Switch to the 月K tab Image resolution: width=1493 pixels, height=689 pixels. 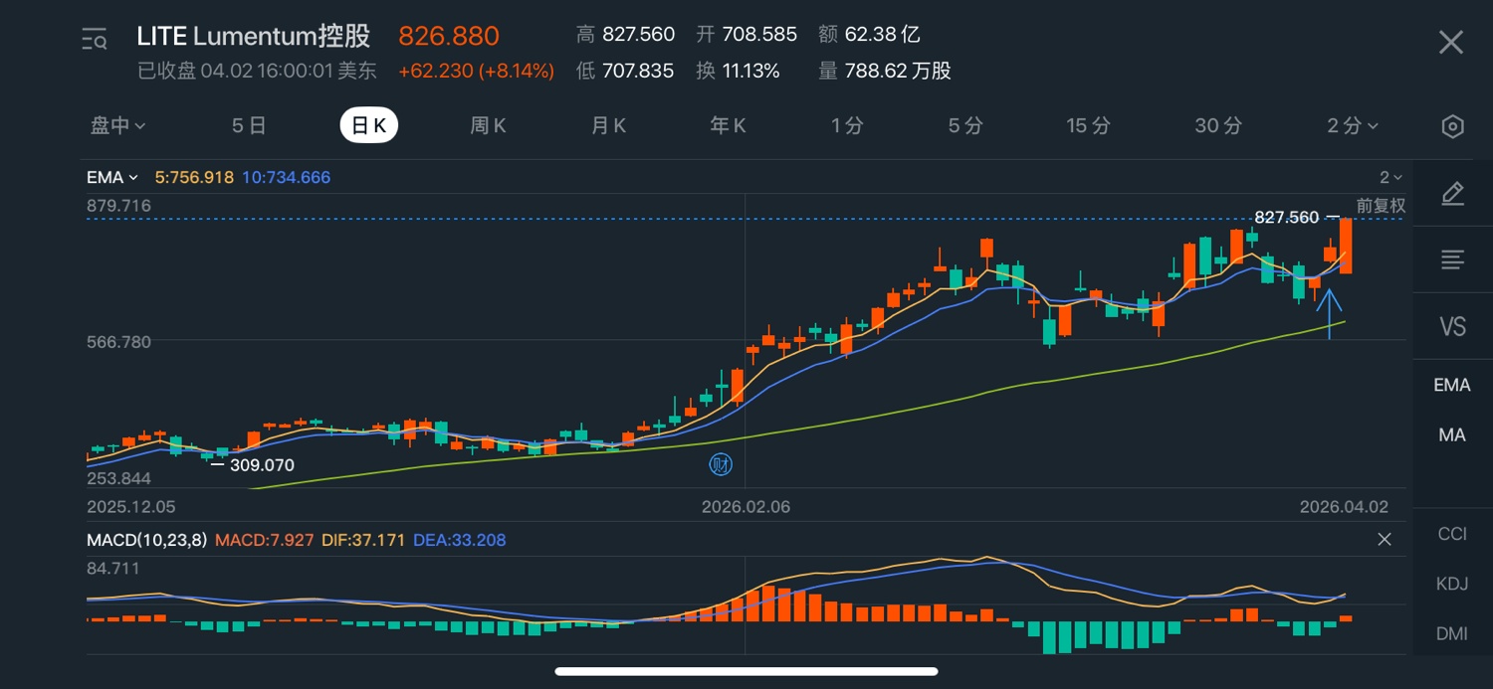pyautogui.click(x=608, y=126)
